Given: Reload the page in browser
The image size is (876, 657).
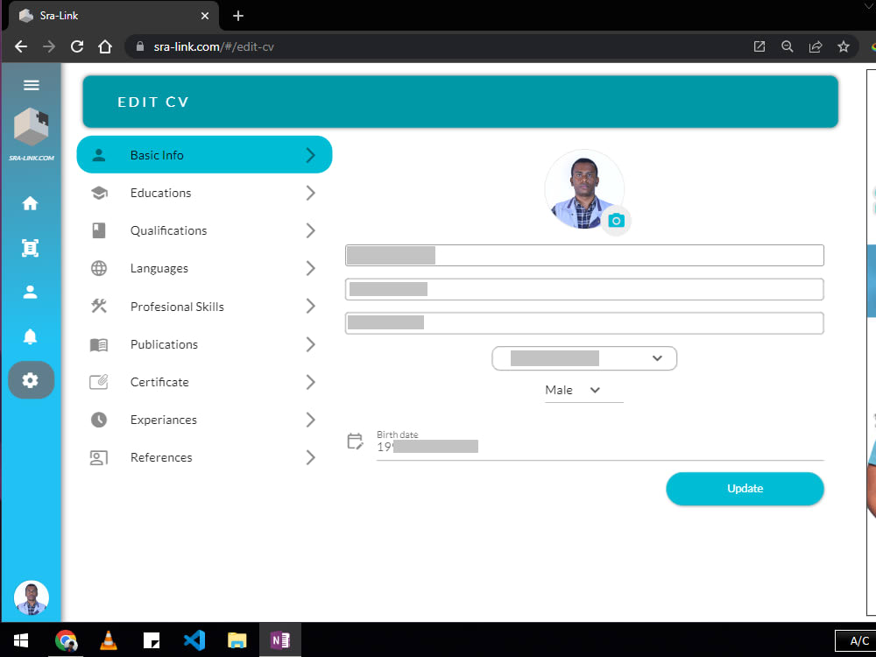Looking at the screenshot, I should point(77,46).
